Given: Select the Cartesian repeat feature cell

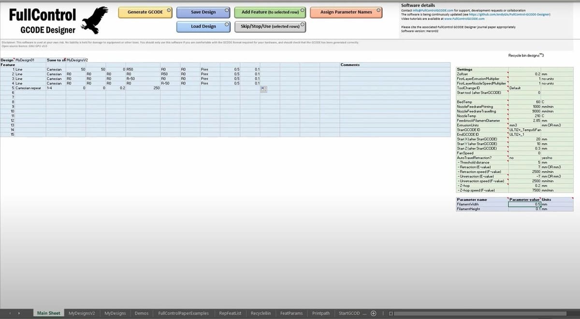Looking at the screenshot, I should [x=30, y=88].
